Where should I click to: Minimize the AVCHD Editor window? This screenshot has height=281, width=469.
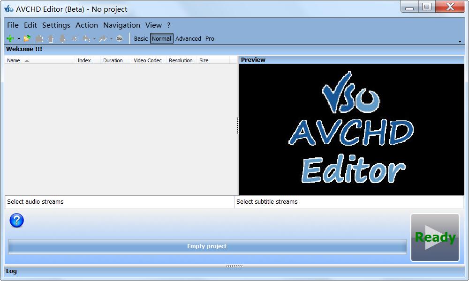click(x=409, y=7)
